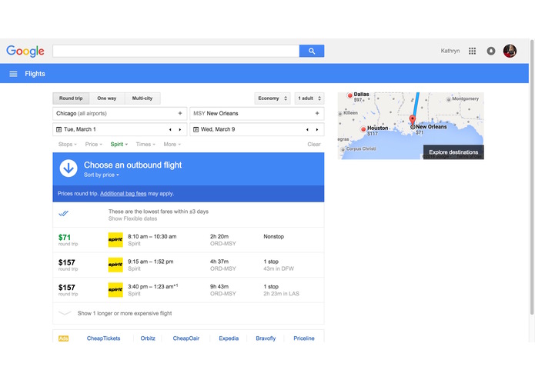535x380 pixels.
Task: Click the Google logo
Action: (x=25, y=51)
